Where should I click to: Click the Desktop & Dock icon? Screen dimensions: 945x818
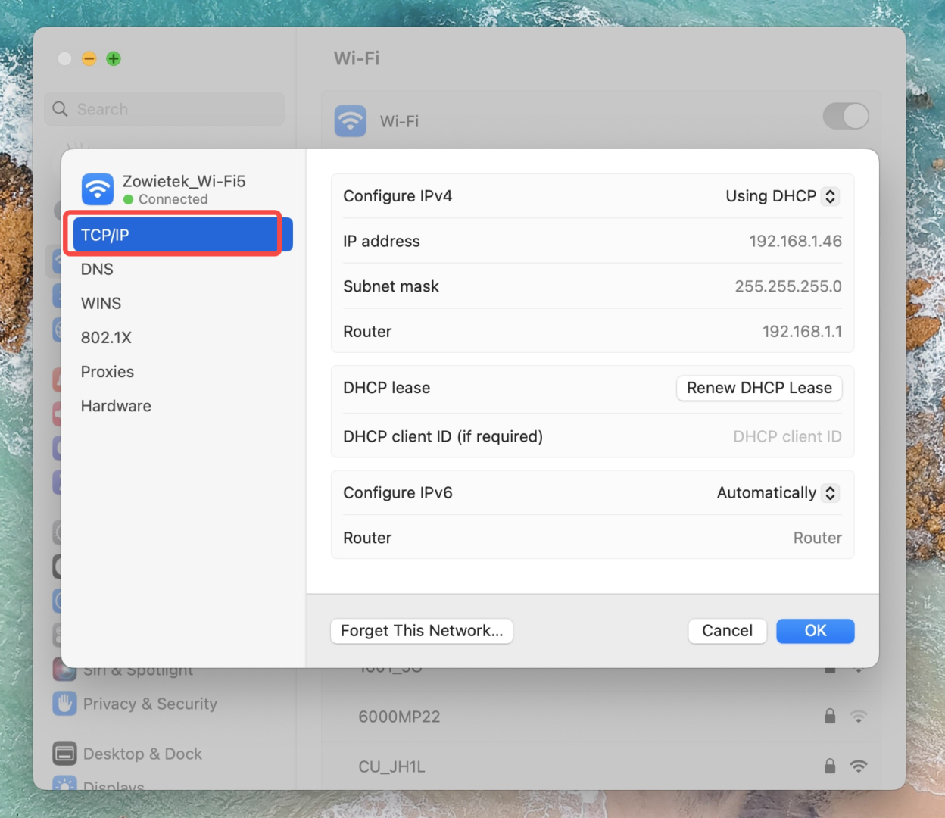65,754
